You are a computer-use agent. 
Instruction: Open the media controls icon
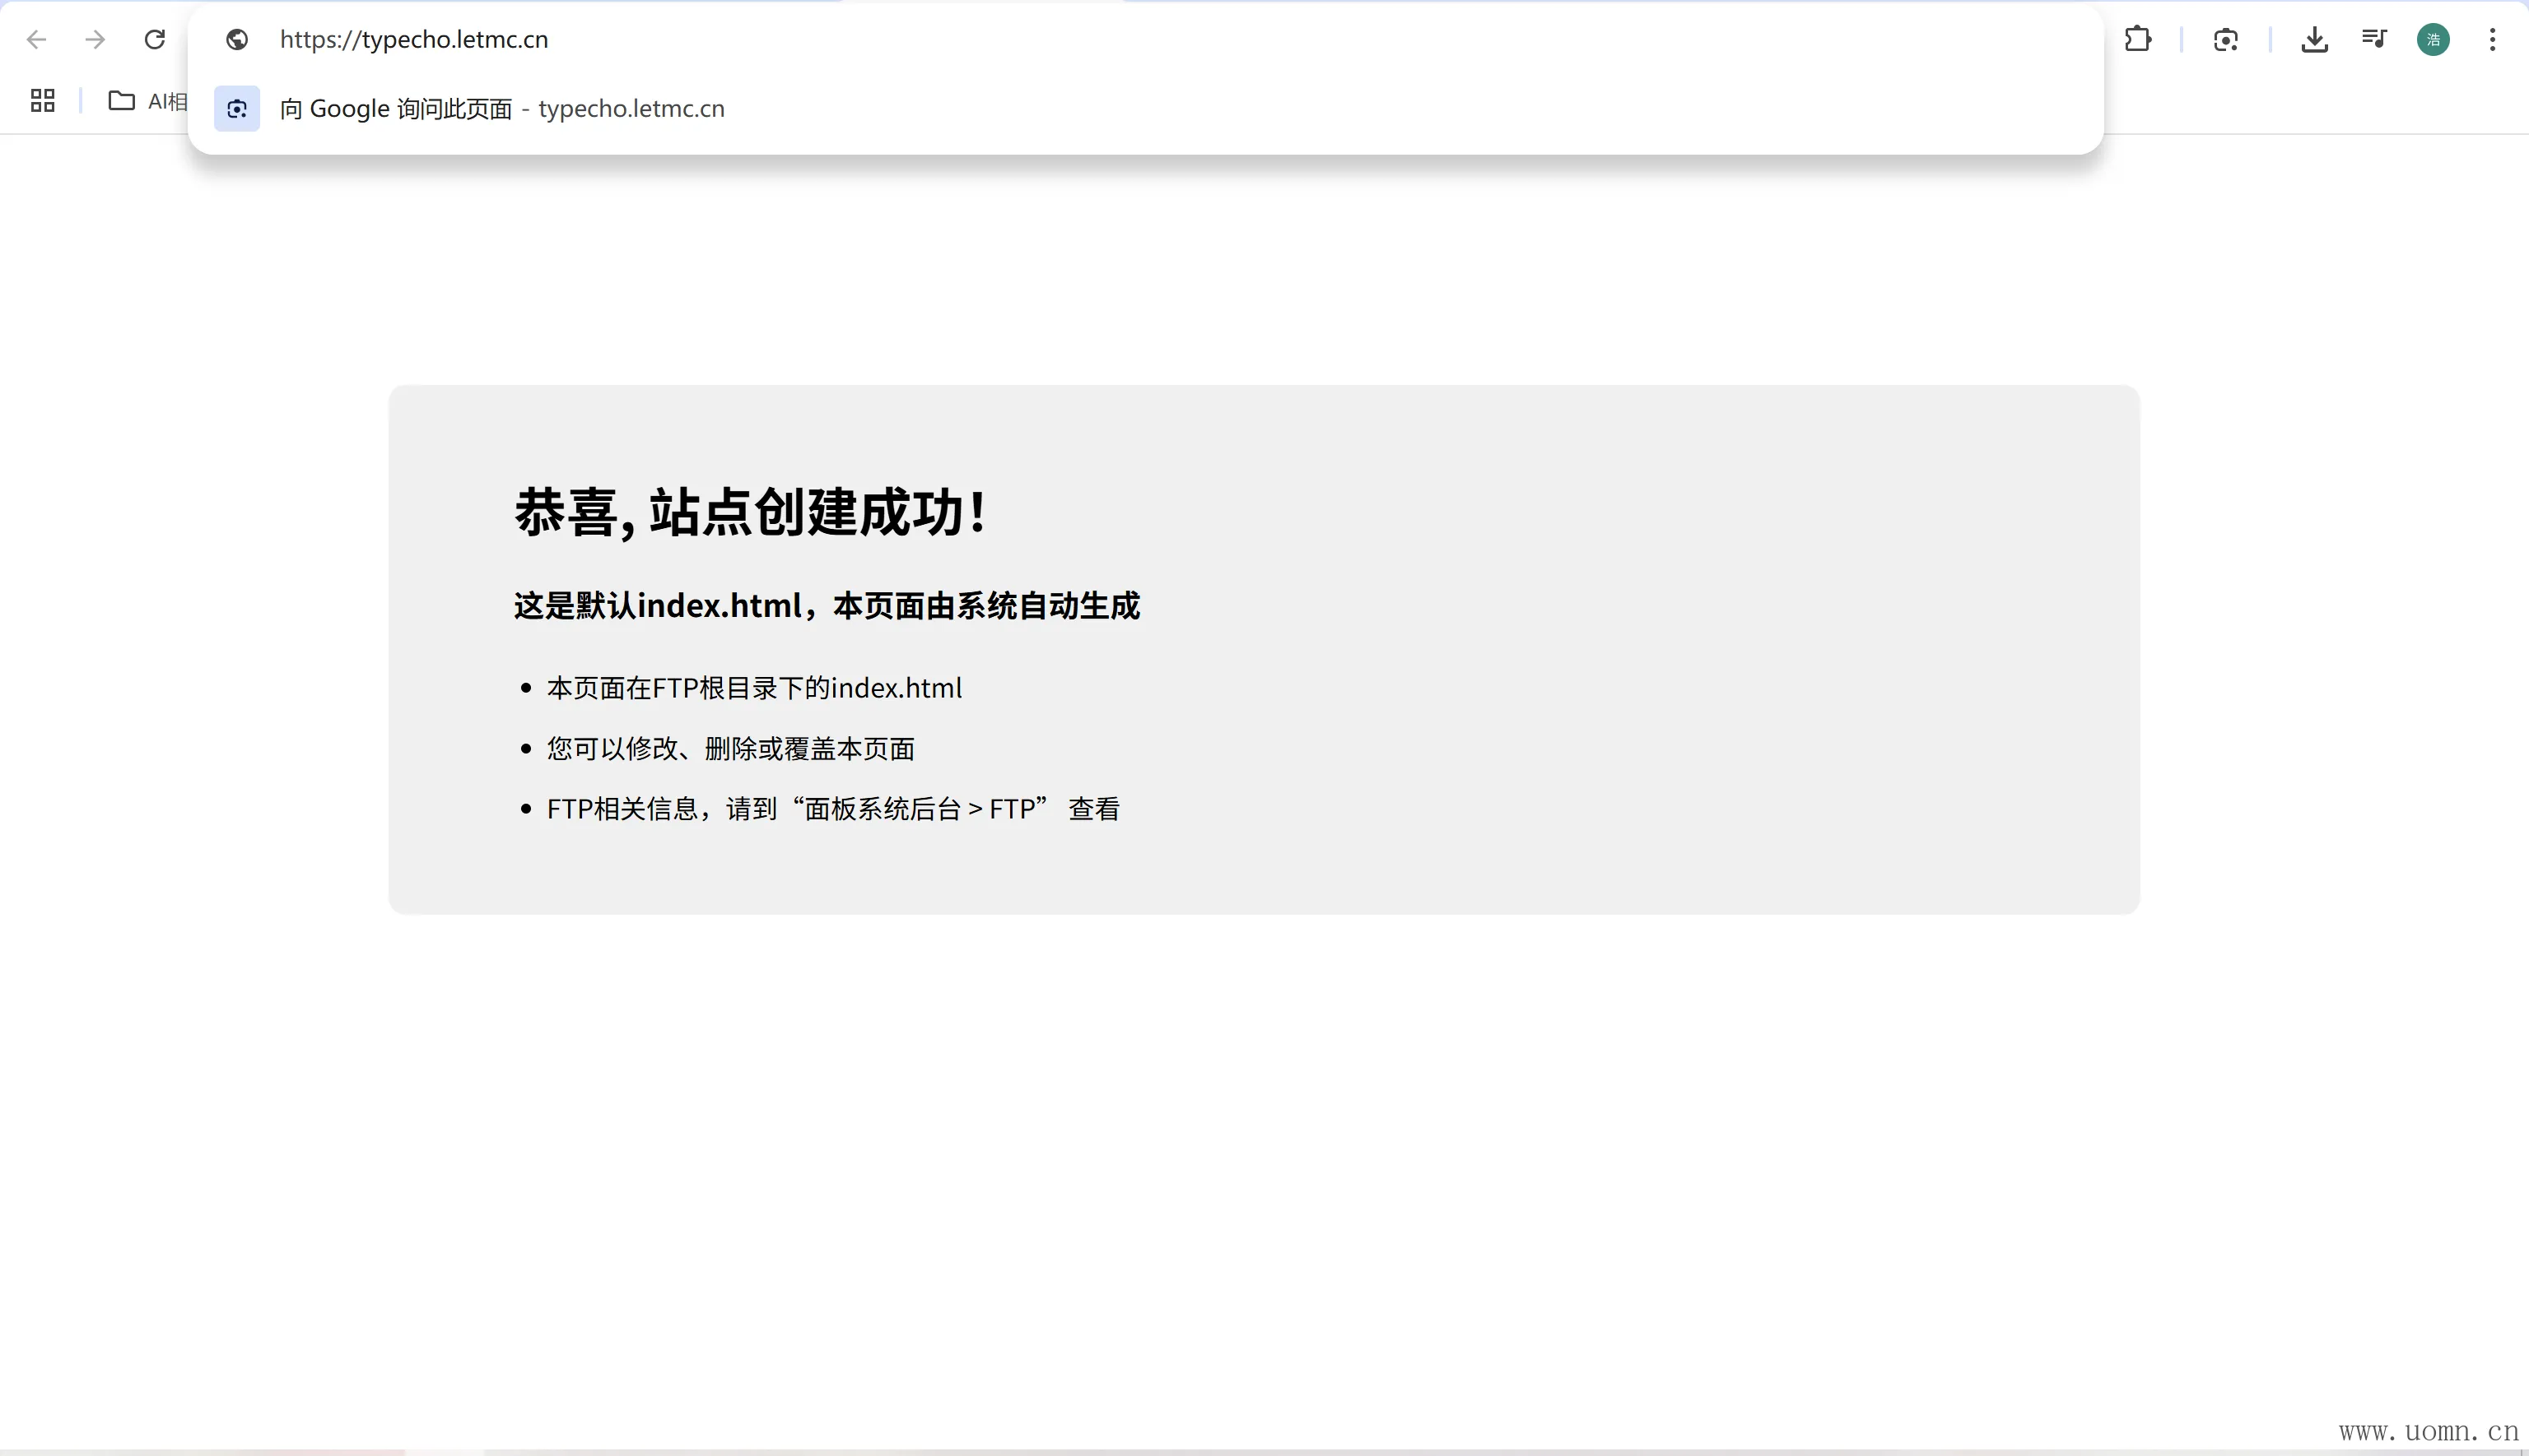tap(2374, 39)
